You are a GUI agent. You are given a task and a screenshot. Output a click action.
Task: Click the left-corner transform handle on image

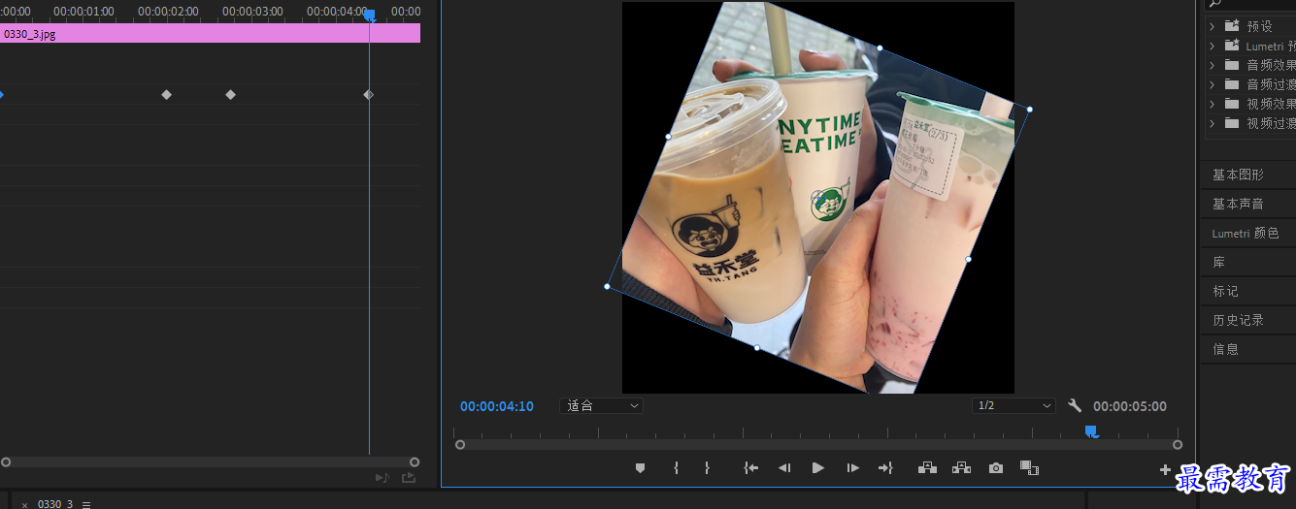click(607, 286)
